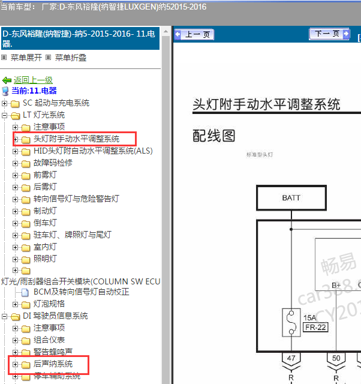Click the computer icon beside 当前:11.电器
Image resolution: width=361 pixels, height=384 pixels.
5,91
